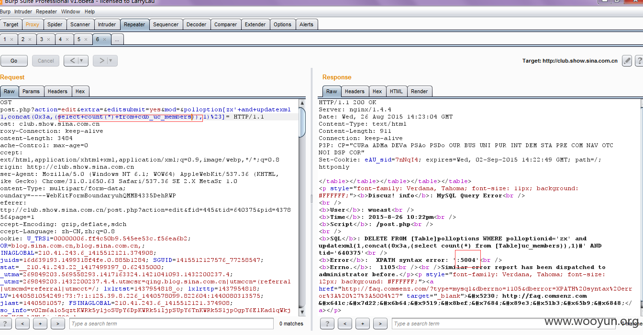Close Repeater tab 3
Image resolution: width=643 pixels, height=335 pixels.
49,39
